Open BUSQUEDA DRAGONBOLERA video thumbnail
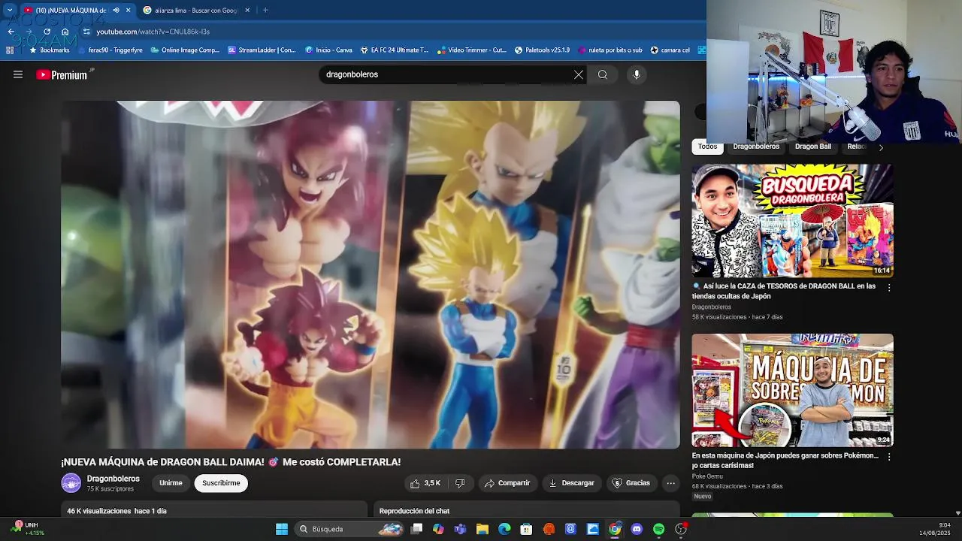 pyautogui.click(x=793, y=221)
